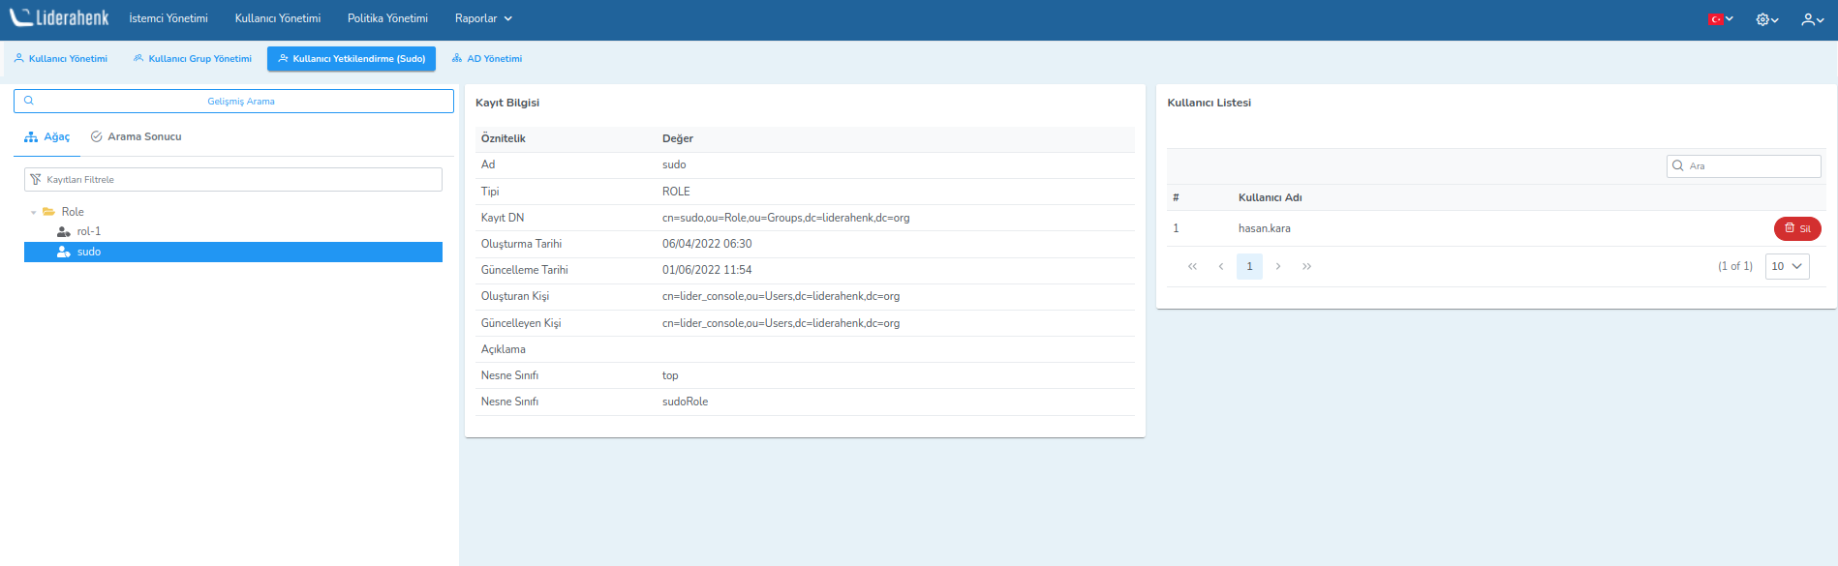Switch to AD Yönetimi tab
1838x566 pixels.
pos(487,59)
